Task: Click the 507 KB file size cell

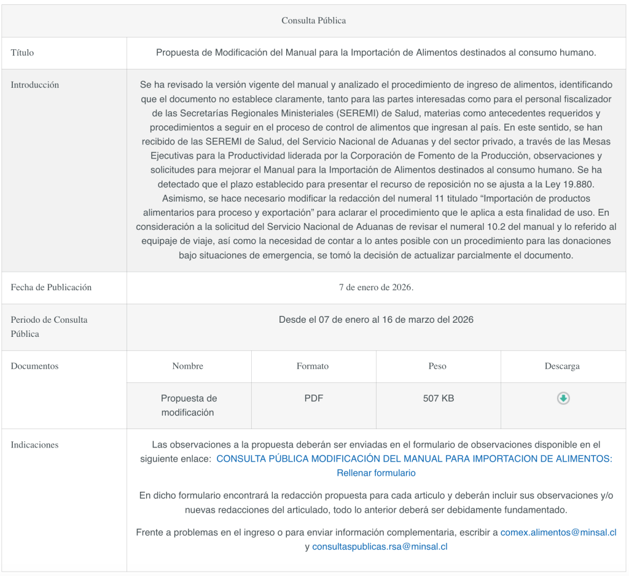Action: coord(438,398)
